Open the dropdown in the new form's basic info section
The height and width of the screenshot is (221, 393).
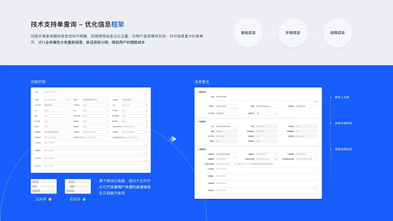coord(266,113)
